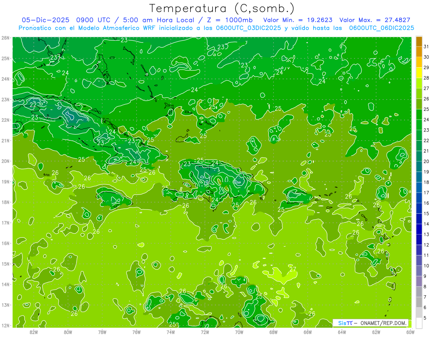Click the '16N' latitude axis label
The height and width of the screenshot is (337, 436).
click(5, 243)
